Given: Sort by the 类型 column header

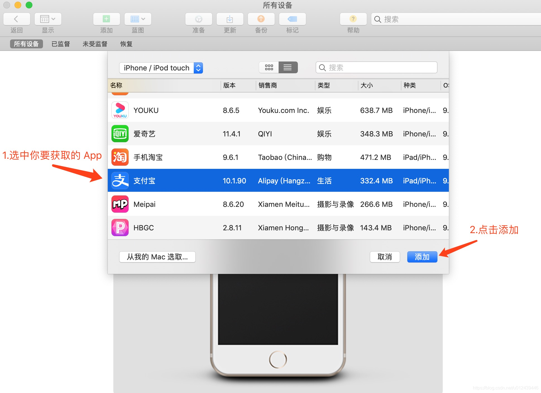Looking at the screenshot, I should [336, 85].
